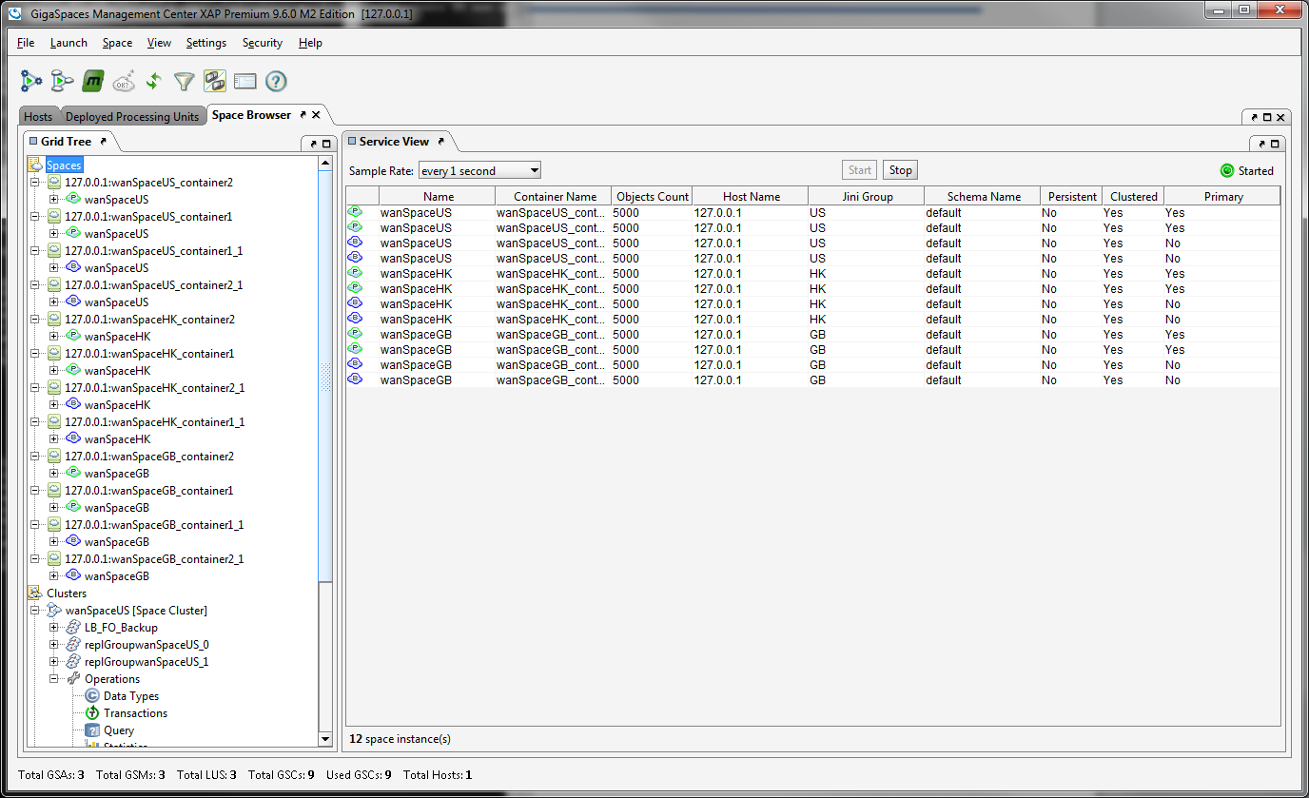This screenshot has height=798, width=1309.
Task: Sort by the Jini Group column header
Action: click(x=867, y=197)
